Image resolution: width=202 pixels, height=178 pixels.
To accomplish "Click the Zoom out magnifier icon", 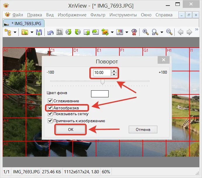I will coord(169,32).
